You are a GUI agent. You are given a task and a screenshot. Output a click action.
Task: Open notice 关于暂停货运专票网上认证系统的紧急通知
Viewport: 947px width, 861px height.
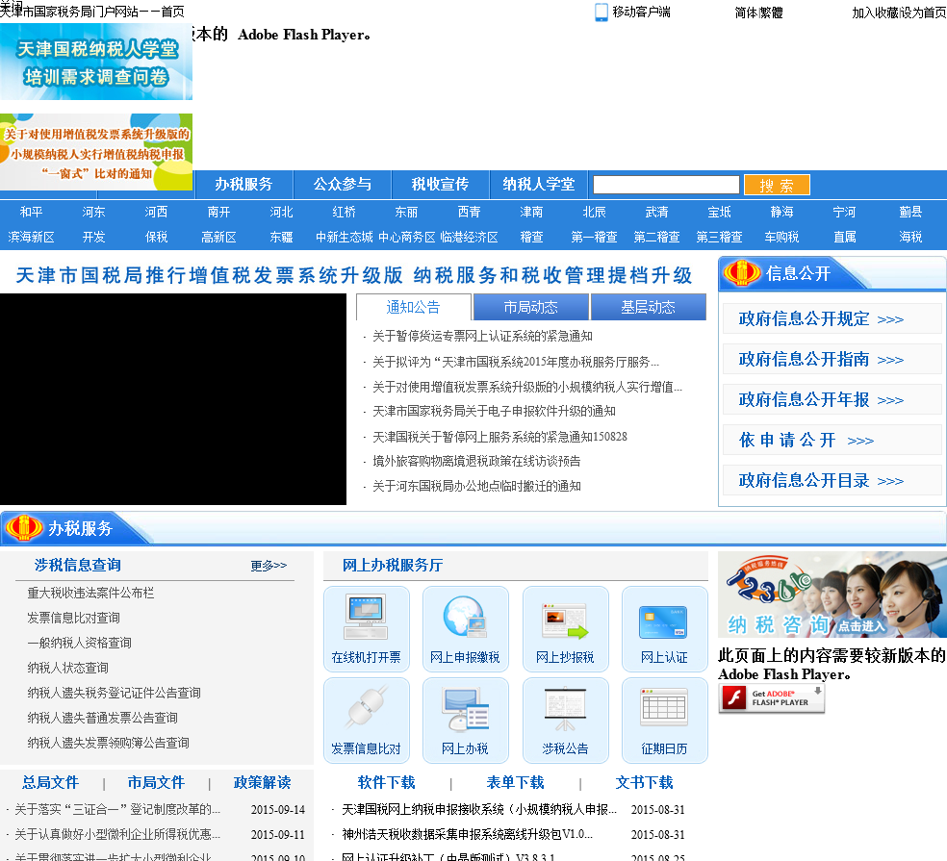pos(482,337)
